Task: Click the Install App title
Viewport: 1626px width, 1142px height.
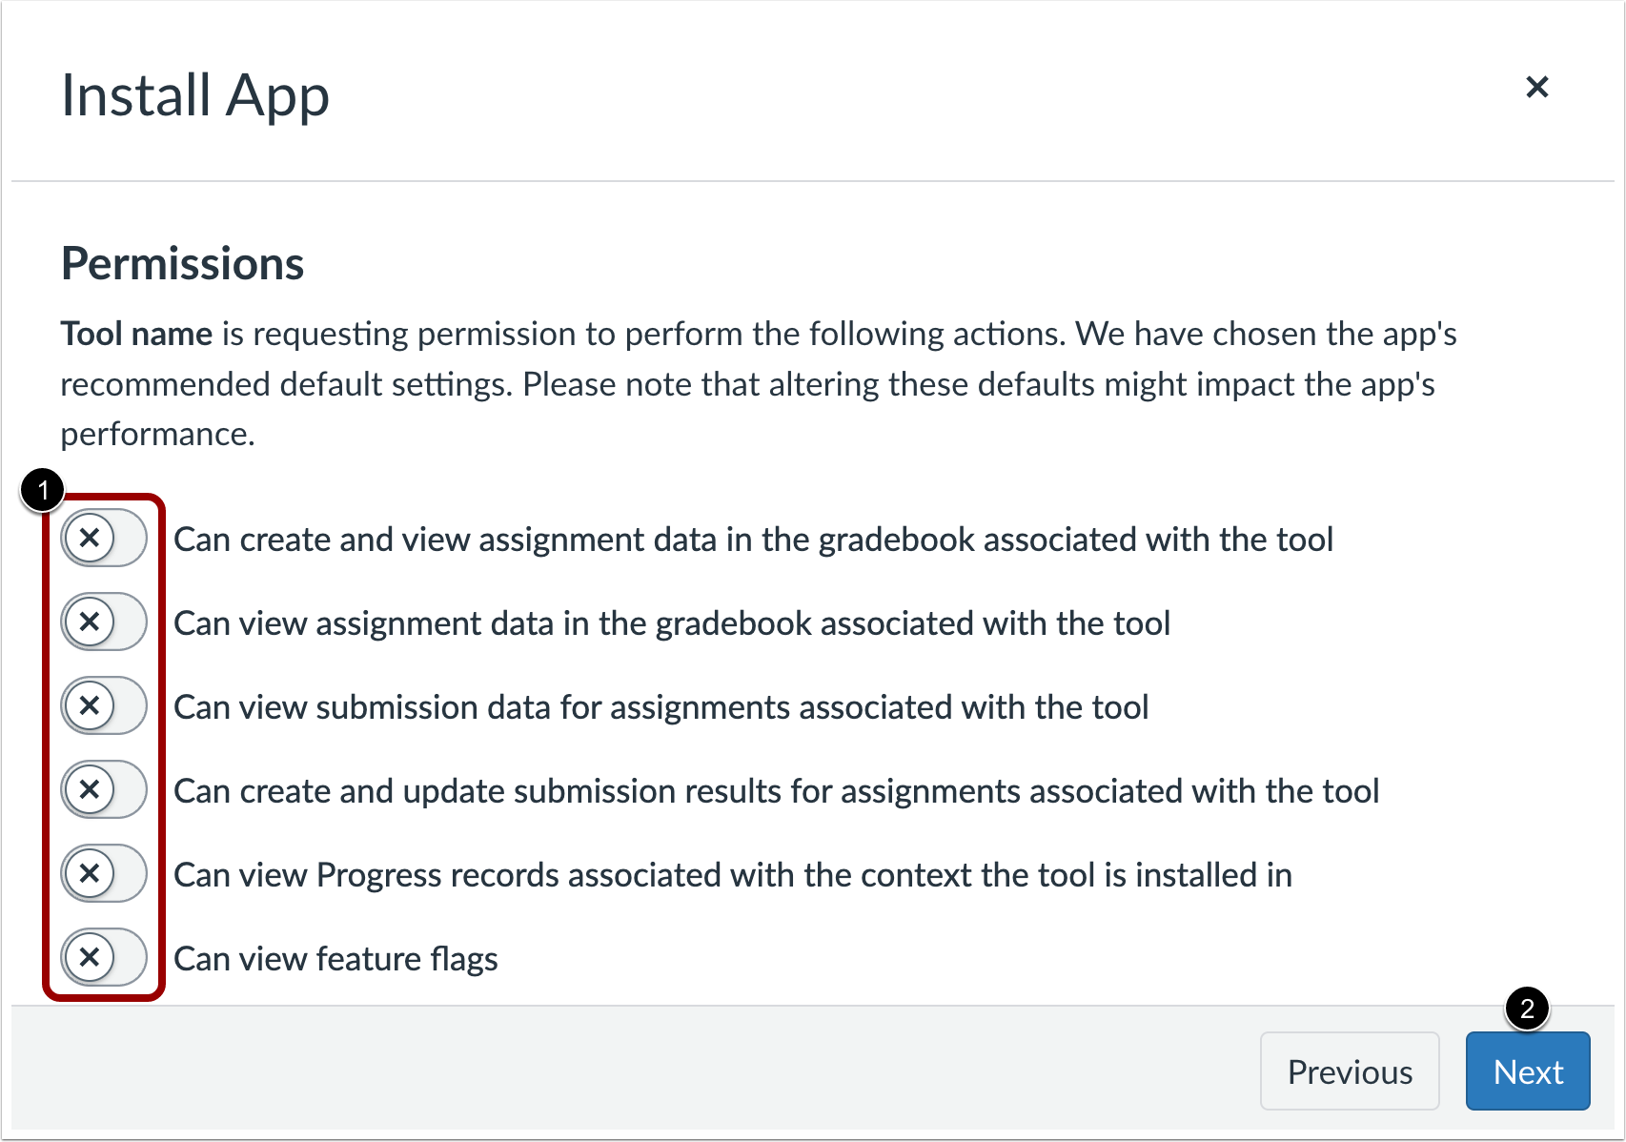Action: pyautogui.click(x=194, y=94)
